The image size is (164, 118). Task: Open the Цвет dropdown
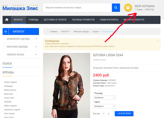point(105,106)
